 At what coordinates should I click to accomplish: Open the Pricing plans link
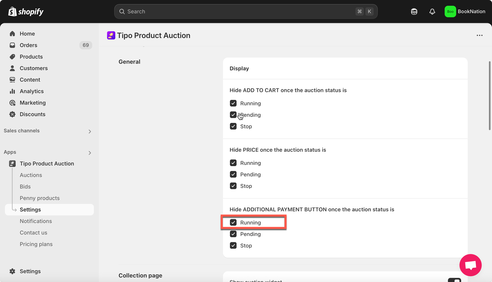[36, 244]
